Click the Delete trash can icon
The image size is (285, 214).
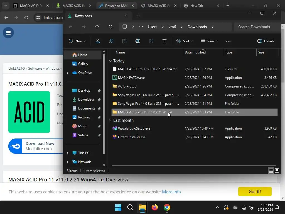click(164, 41)
